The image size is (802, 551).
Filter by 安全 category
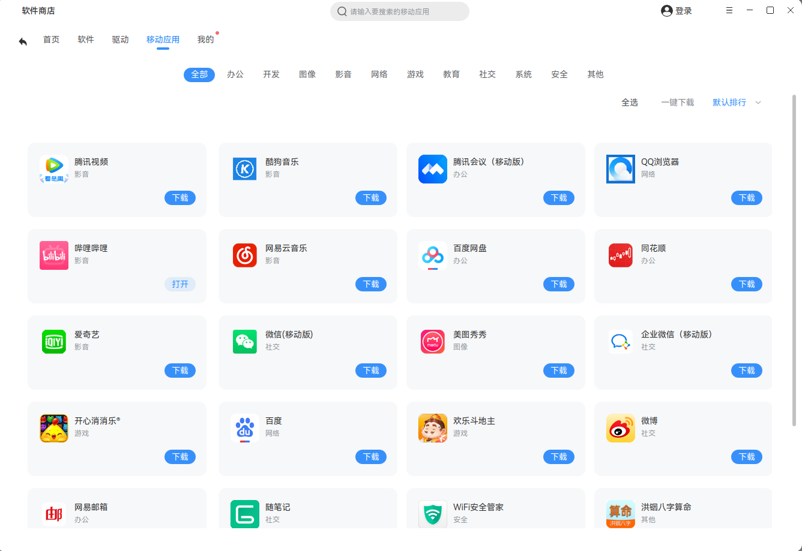point(559,74)
